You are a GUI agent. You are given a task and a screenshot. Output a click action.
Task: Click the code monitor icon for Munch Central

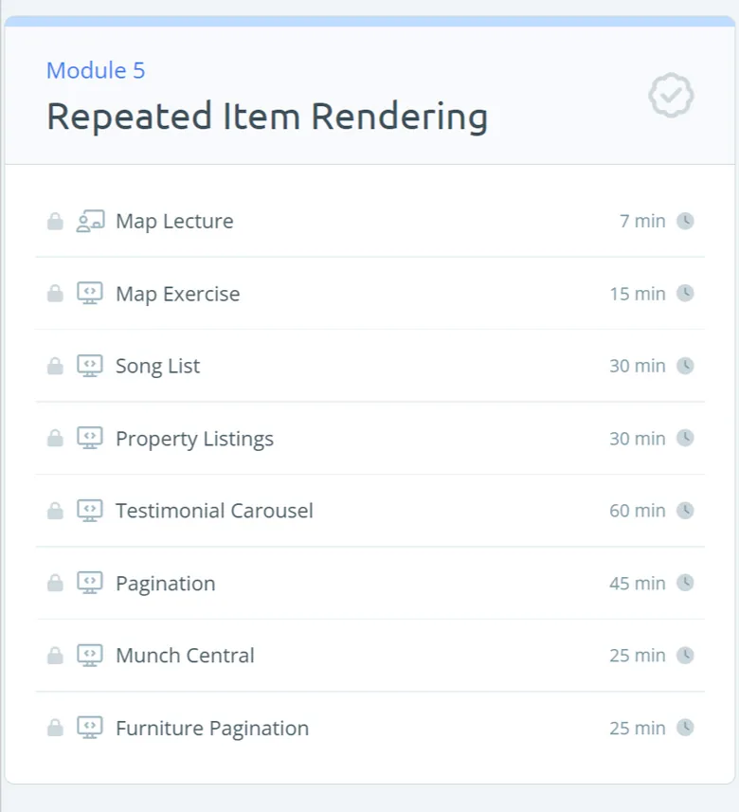(90, 655)
